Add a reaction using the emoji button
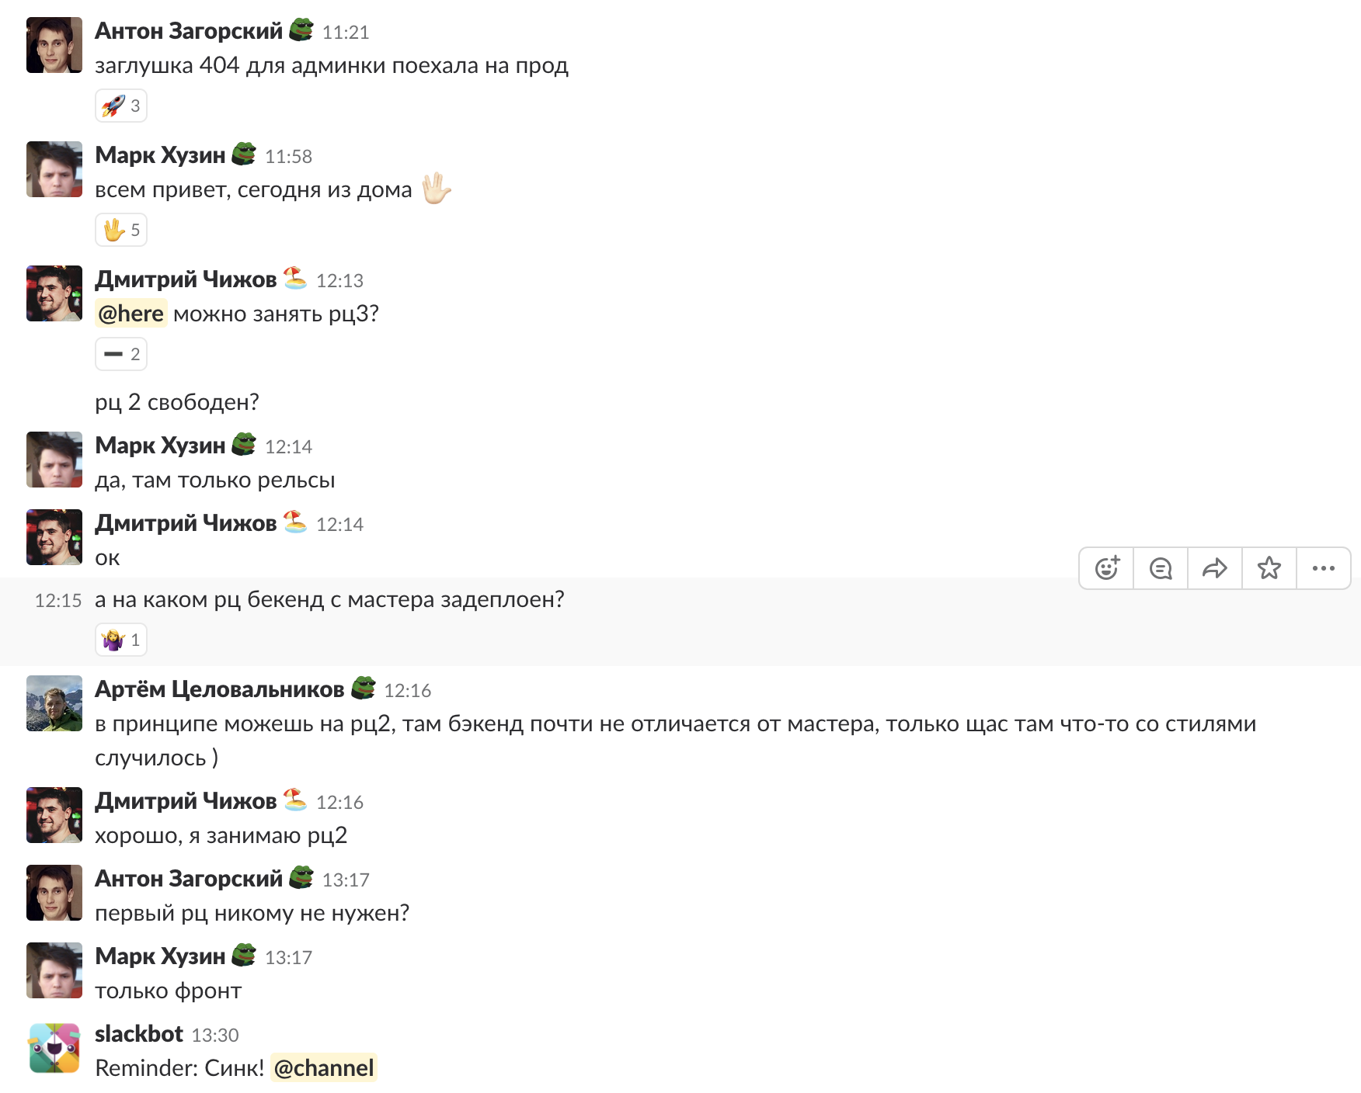 (1107, 568)
